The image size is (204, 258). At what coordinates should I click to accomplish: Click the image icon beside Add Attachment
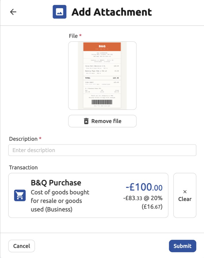60,12
